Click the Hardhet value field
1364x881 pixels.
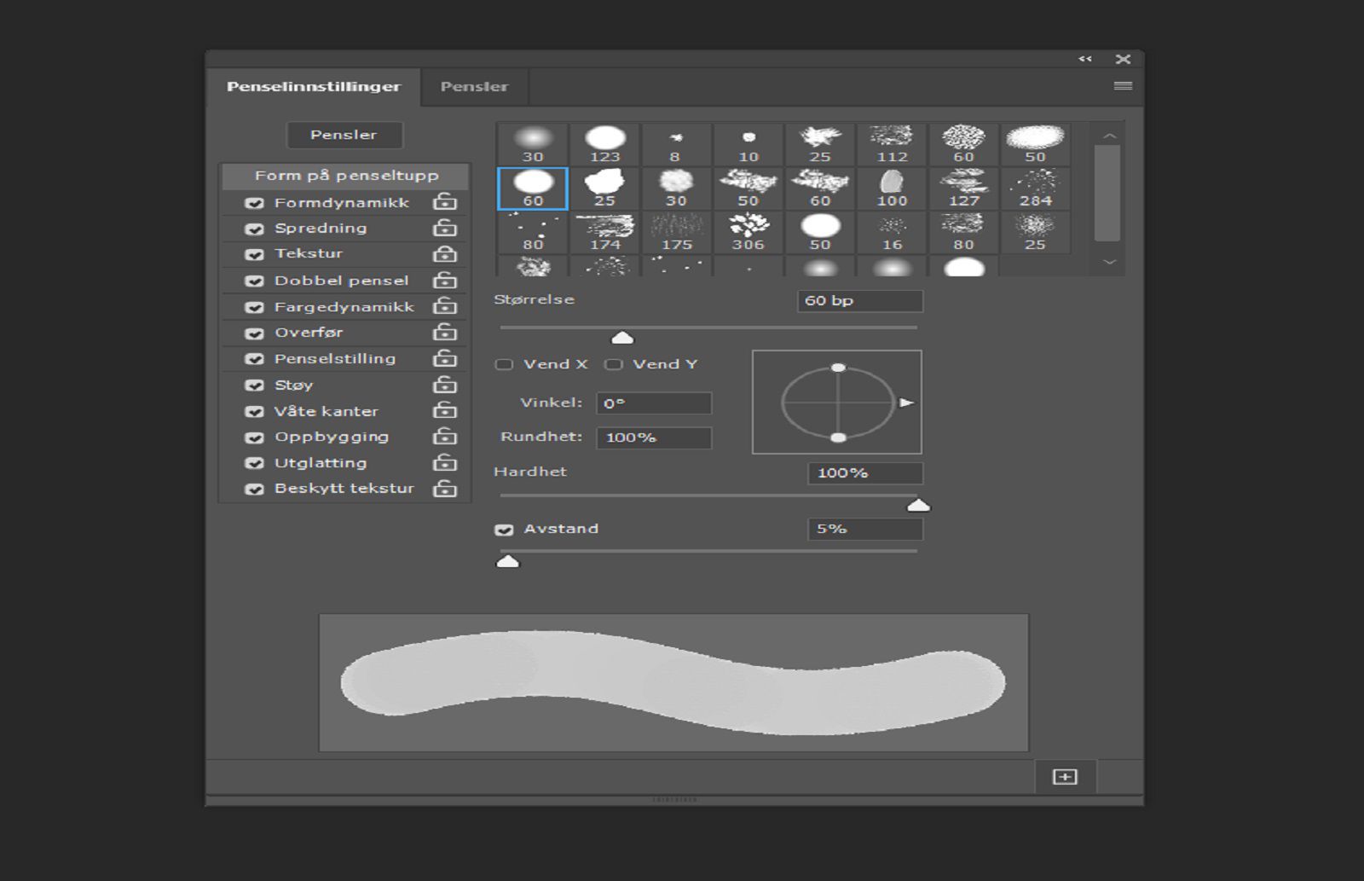(865, 472)
